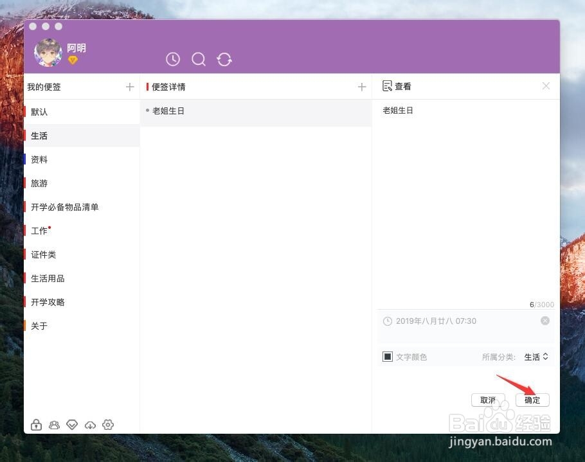Close the 查看 panel with X

pos(546,86)
